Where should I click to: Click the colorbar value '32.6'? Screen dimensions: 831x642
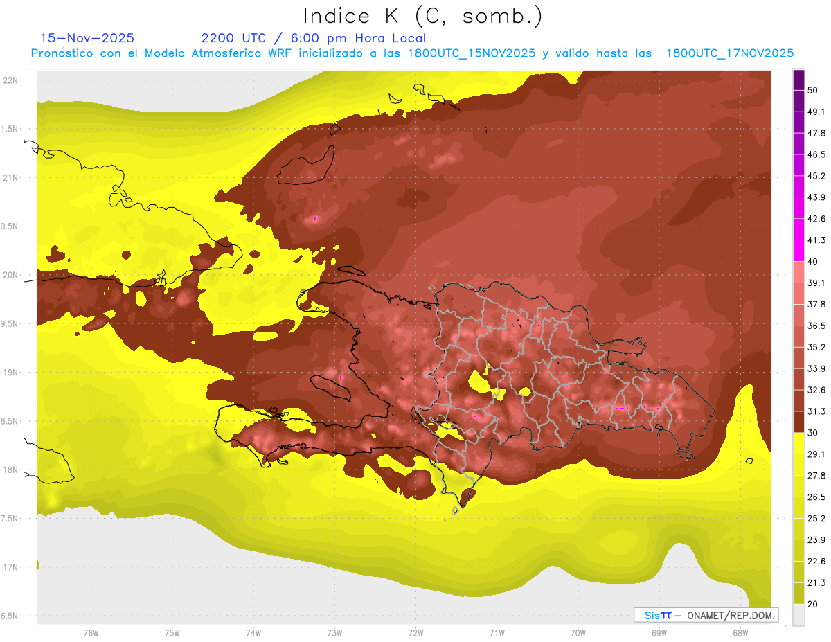pos(817,390)
